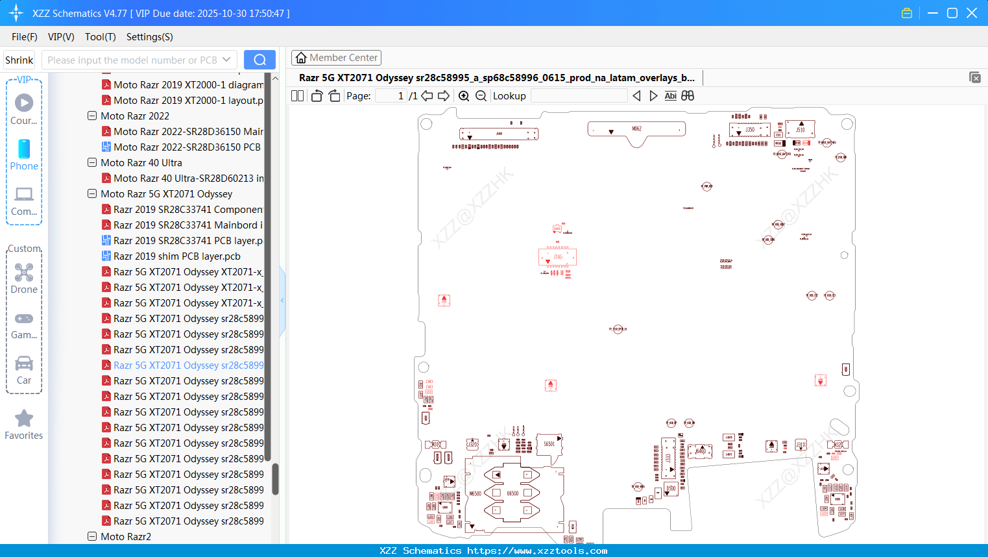The height and width of the screenshot is (557, 988).
Task: Collapse the left tree panel handle
Action: [282, 301]
